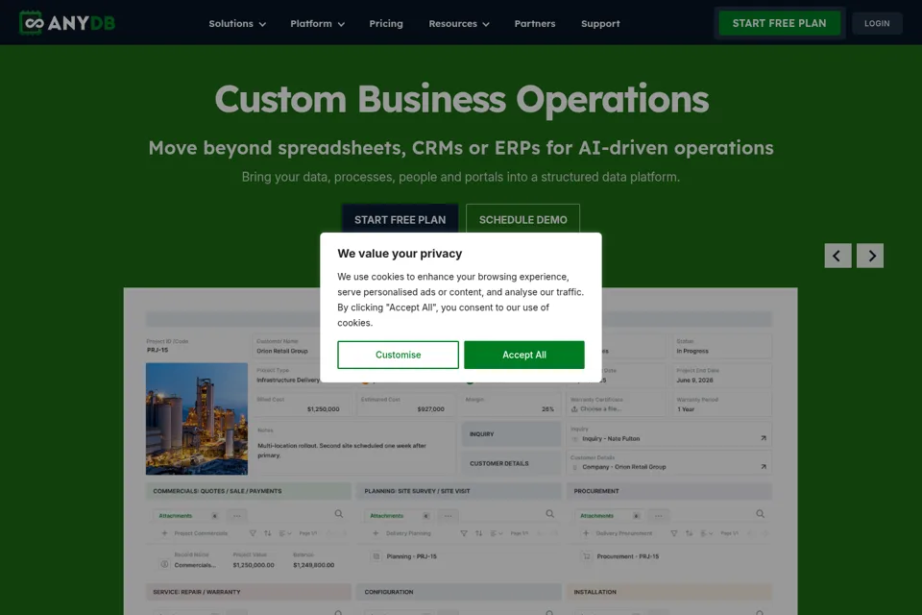Click the AnyDB logo in the header
922x615 pixels.
click(67, 23)
